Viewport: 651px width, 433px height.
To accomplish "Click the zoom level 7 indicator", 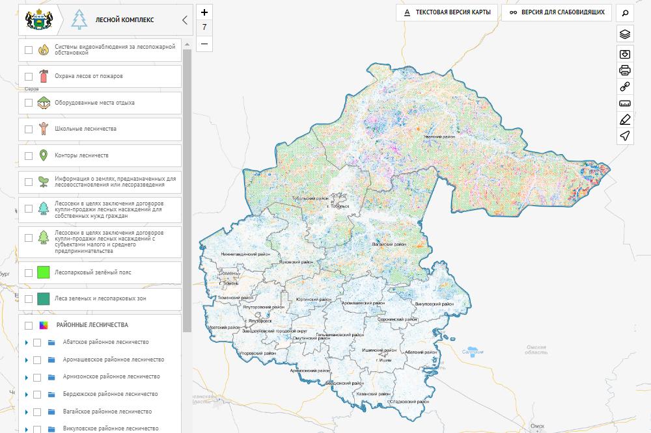I will [x=204, y=27].
